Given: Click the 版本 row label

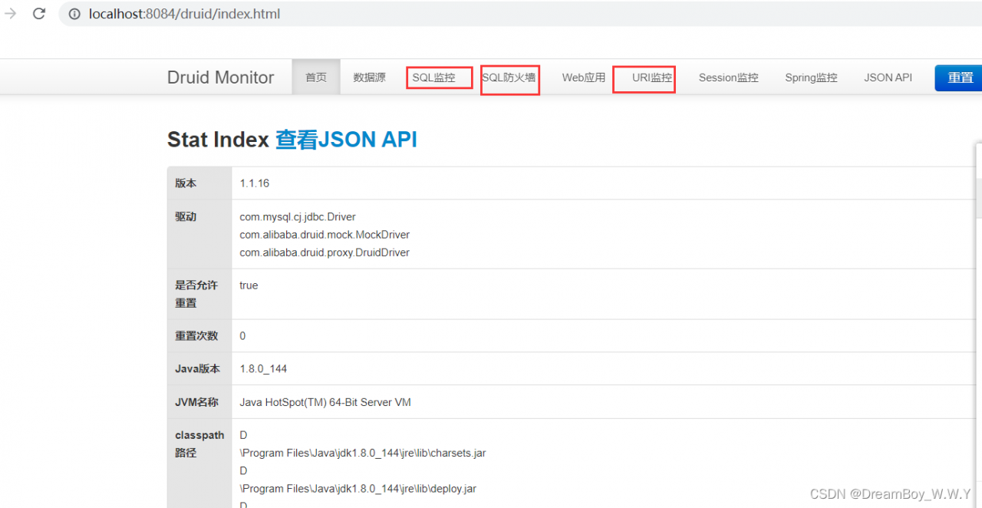Looking at the screenshot, I should 186,183.
